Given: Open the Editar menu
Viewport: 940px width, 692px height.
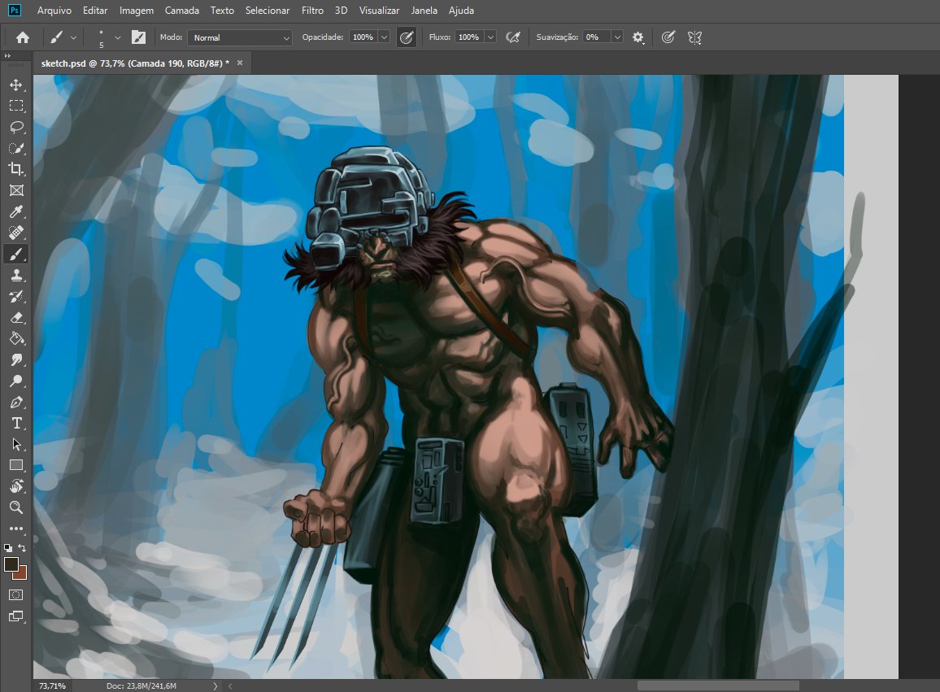Looking at the screenshot, I should [x=95, y=11].
